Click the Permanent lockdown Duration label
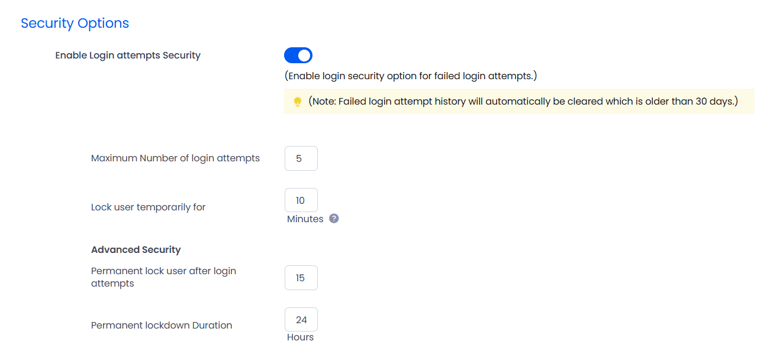This screenshot has height=351, width=767. pos(162,326)
